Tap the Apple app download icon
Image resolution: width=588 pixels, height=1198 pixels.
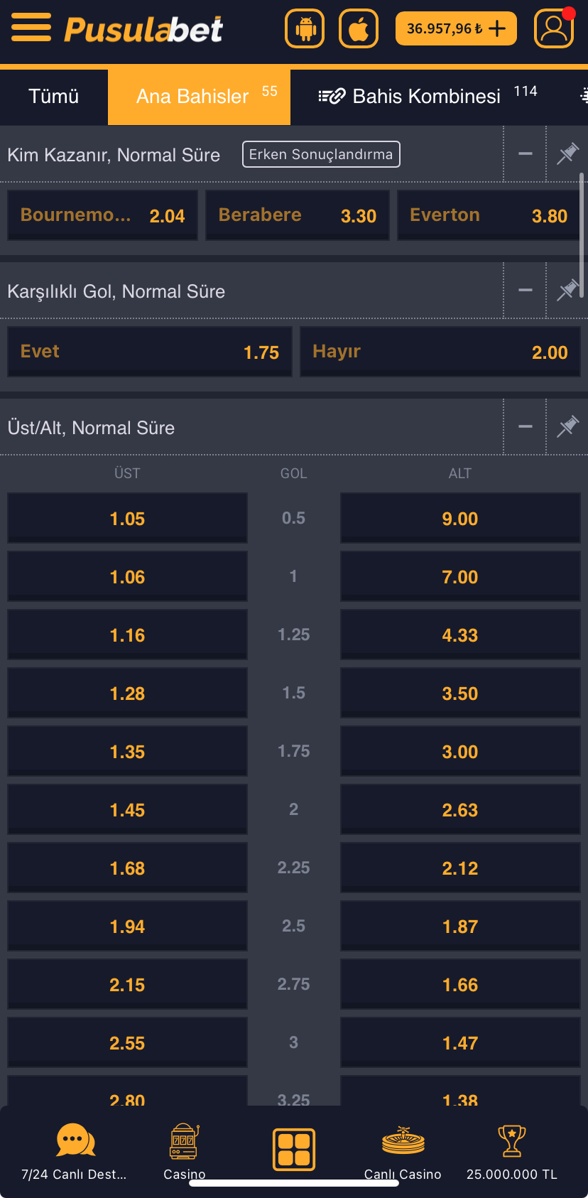(359, 28)
